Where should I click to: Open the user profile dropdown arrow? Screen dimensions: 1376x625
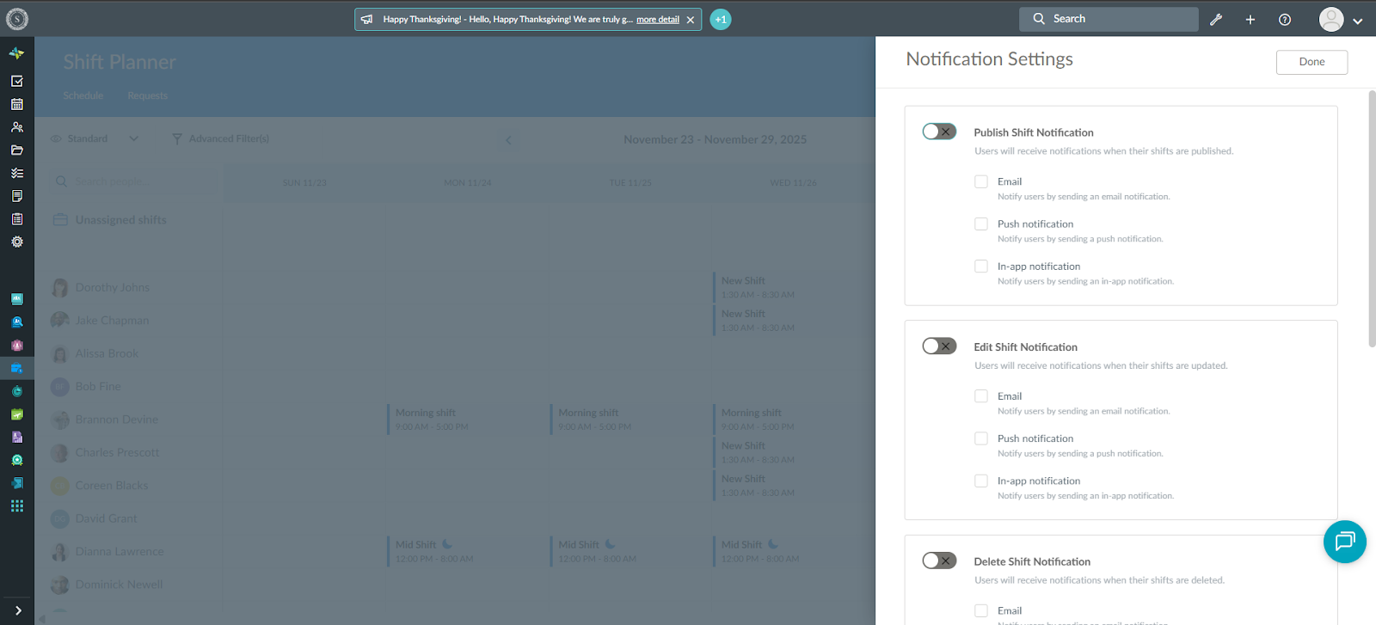pyautogui.click(x=1358, y=21)
